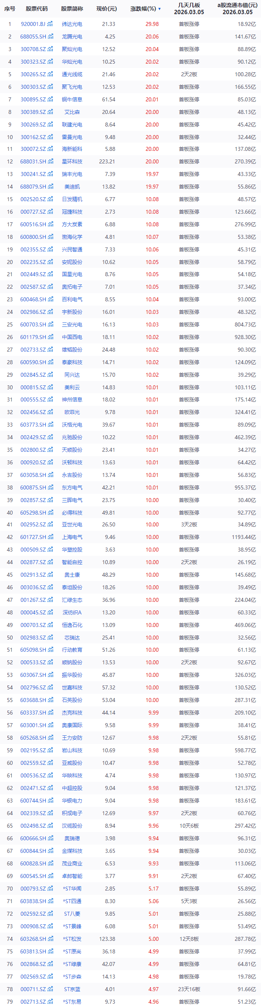Click the stock name 中国西电
This screenshot has height=1008, width=261.
tap(72, 337)
